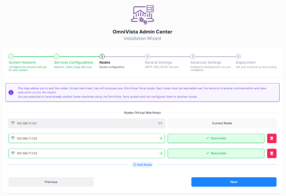Click the step 4 circle
The height and width of the screenshot is (196, 286).
click(x=147, y=56)
